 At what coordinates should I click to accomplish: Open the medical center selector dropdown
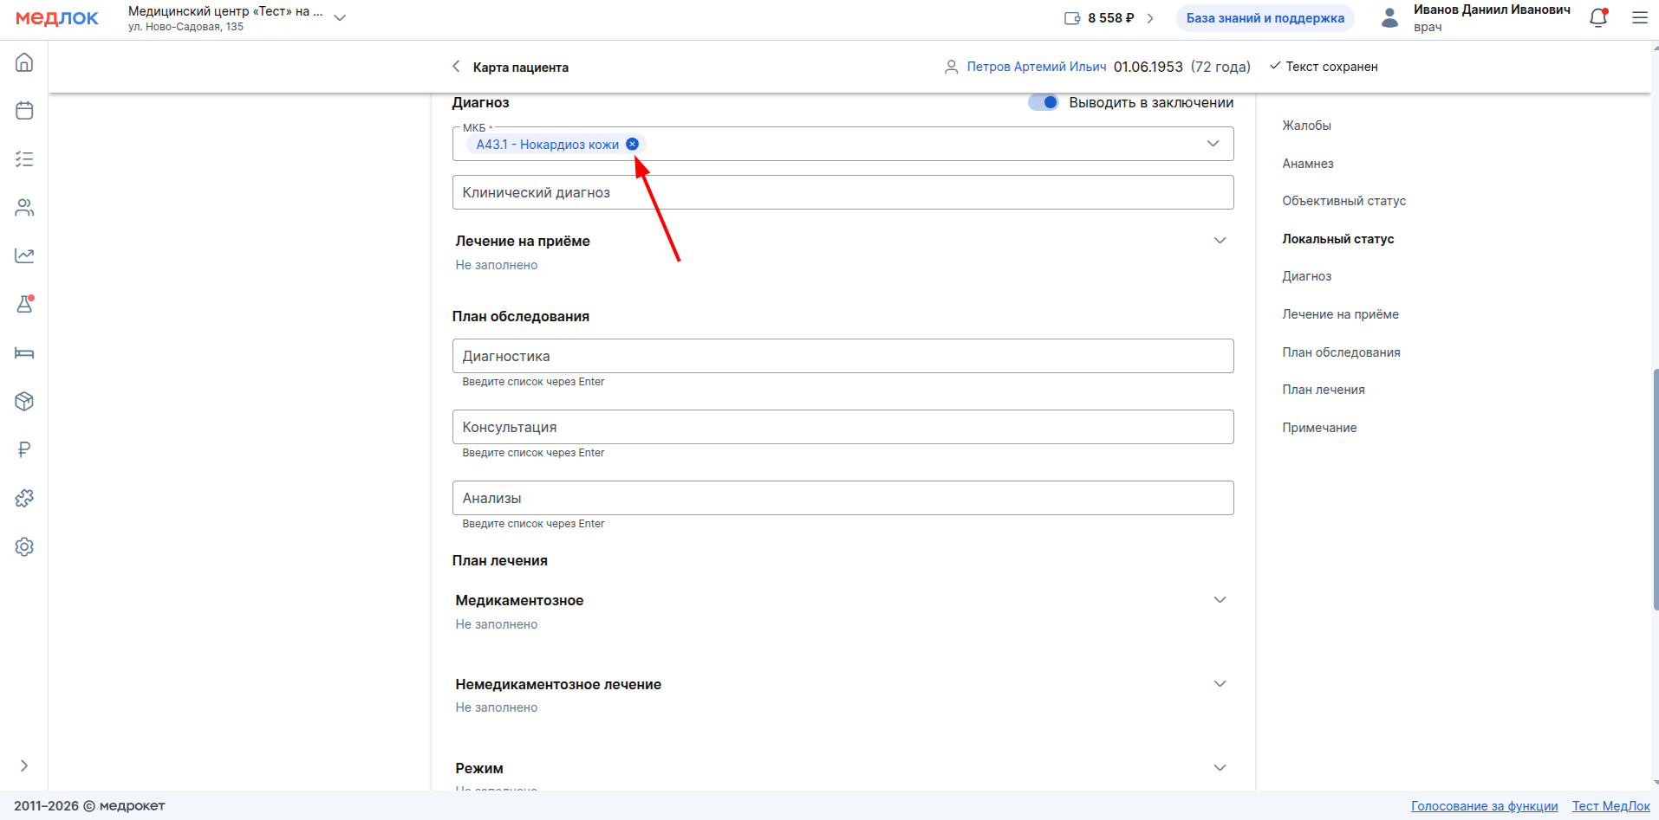pyautogui.click(x=340, y=18)
